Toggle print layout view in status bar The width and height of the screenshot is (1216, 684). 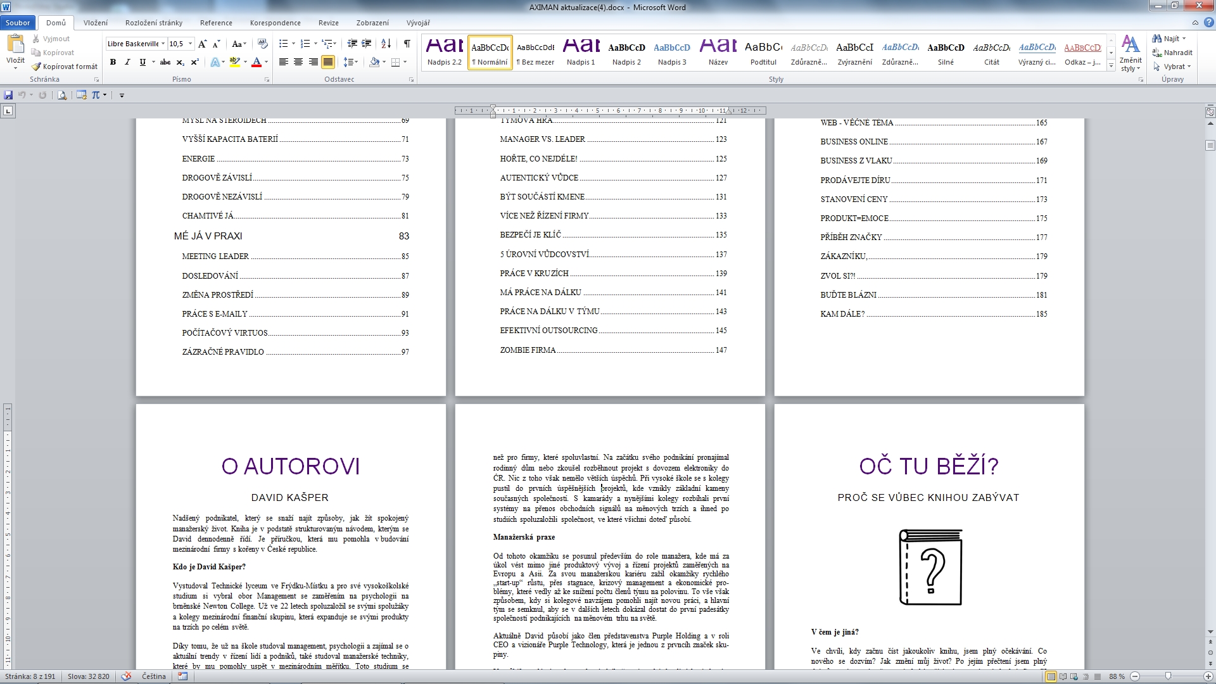coord(1051,676)
